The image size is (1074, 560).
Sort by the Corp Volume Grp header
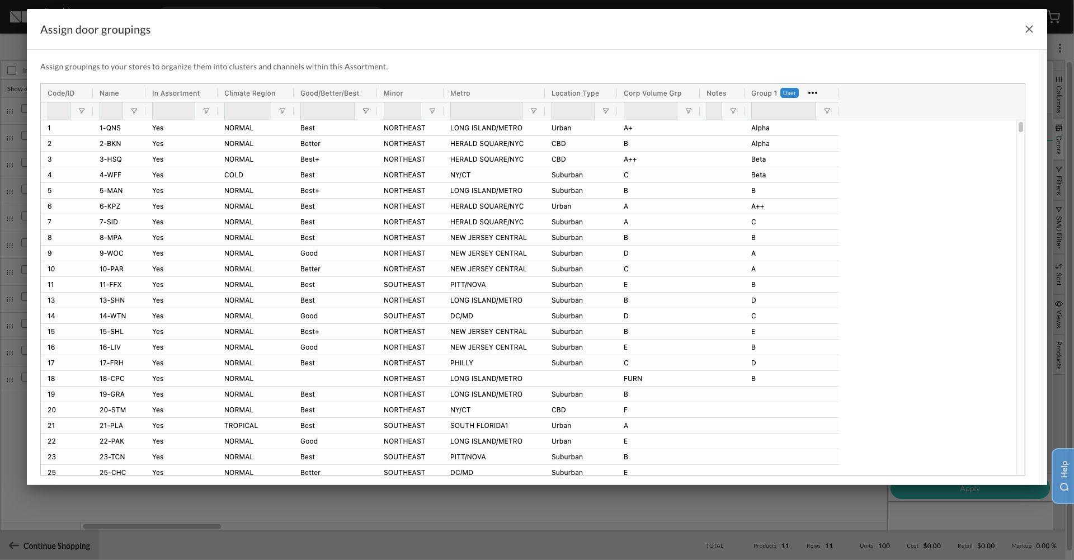click(x=652, y=93)
